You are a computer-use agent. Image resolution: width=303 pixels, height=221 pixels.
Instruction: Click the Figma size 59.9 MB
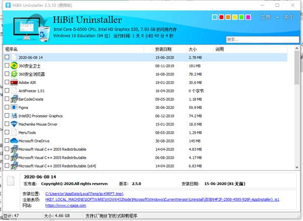coord(195,107)
